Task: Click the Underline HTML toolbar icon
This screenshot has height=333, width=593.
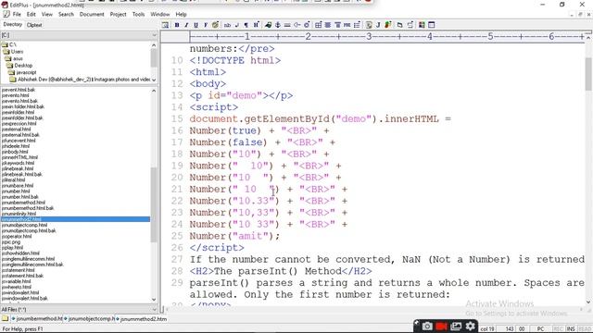Action: (196, 25)
